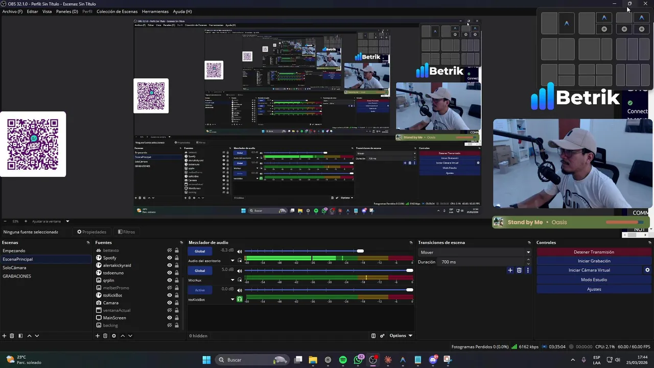This screenshot has width=654, height=368.
Task: Open Spotify from the taskbar
Action: [343, 360]
